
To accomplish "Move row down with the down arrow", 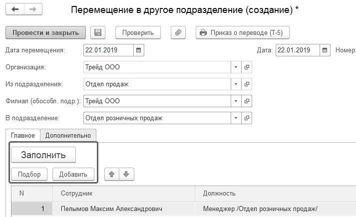I will tap(126, 174).
